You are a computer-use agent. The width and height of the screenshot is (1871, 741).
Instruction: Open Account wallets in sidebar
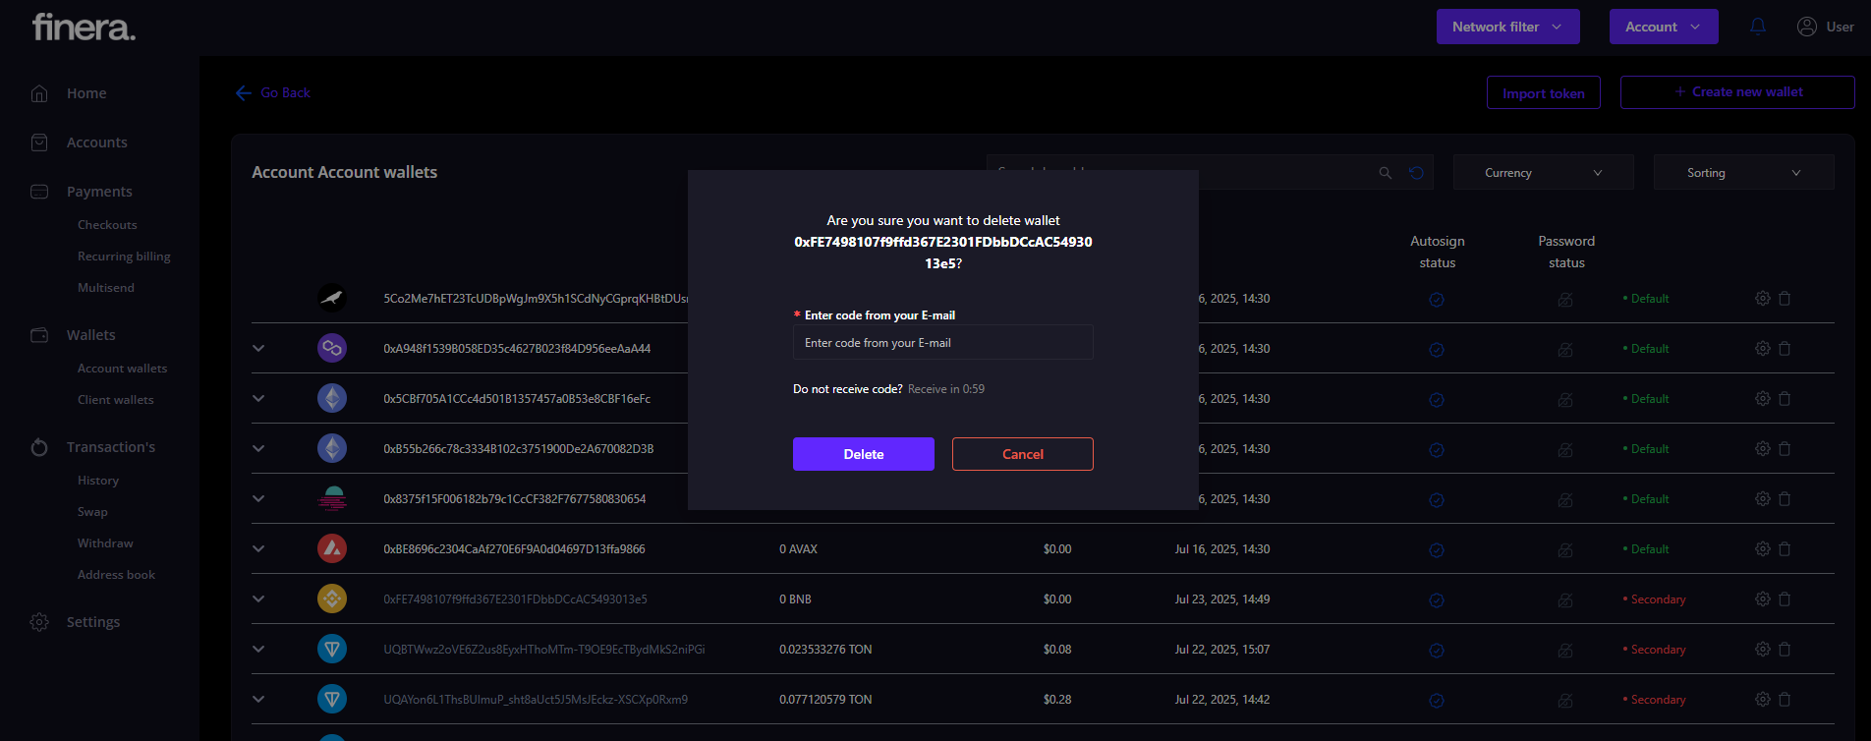(122, 369)
